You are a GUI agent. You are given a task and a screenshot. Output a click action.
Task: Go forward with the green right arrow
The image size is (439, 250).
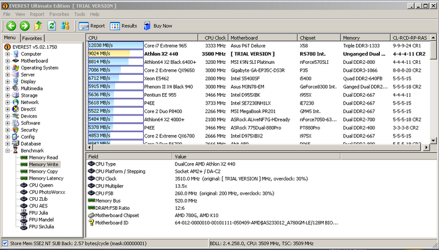24,26
